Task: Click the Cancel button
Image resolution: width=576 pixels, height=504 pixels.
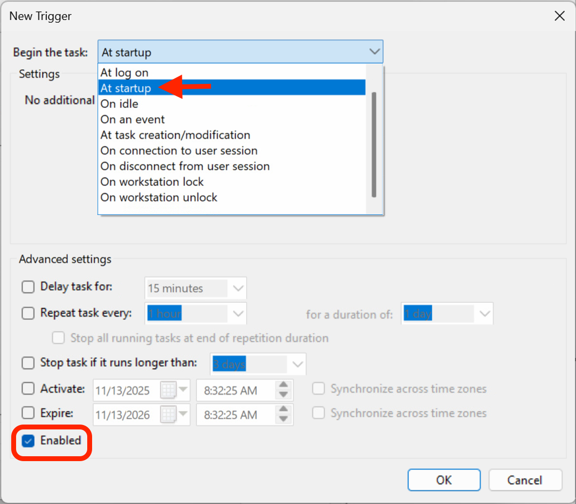Action: [x=525, y=480]
